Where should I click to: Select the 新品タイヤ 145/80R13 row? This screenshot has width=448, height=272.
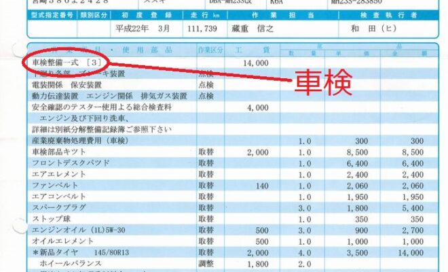coord(76,252)
